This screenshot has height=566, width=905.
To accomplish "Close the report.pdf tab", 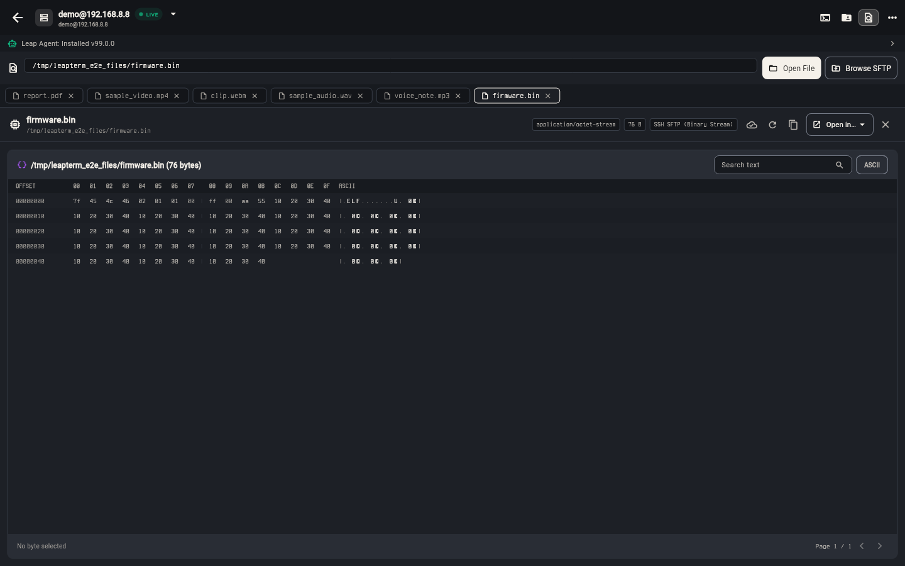I will 71,96.
